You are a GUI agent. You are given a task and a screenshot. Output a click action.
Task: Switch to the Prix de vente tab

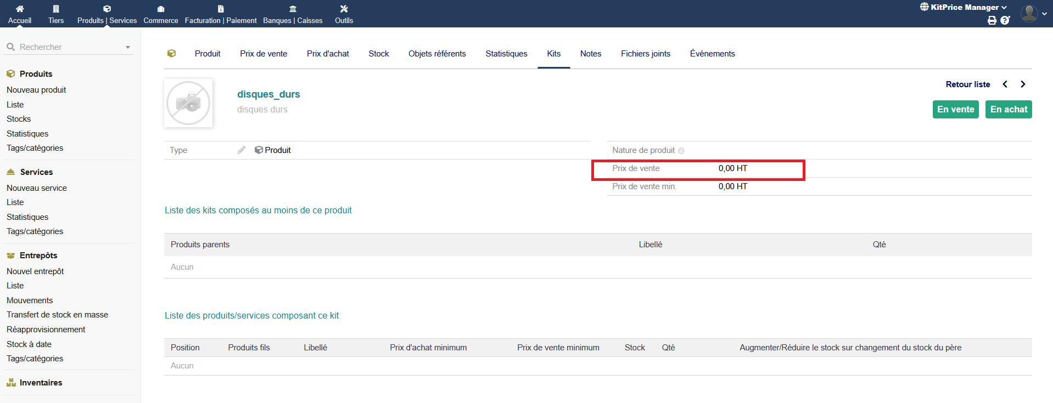[x=264, y=54]
